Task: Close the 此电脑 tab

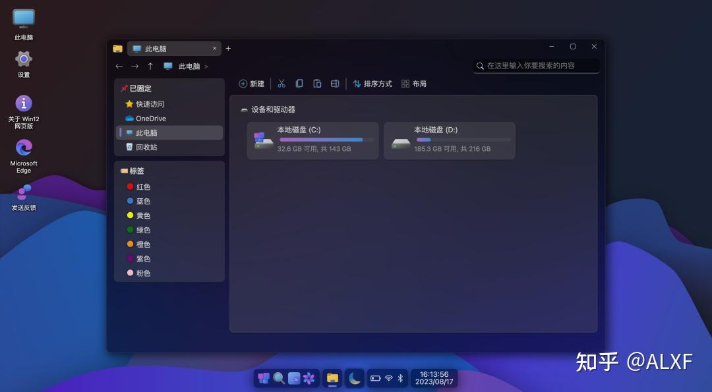Action: [214, 49]
